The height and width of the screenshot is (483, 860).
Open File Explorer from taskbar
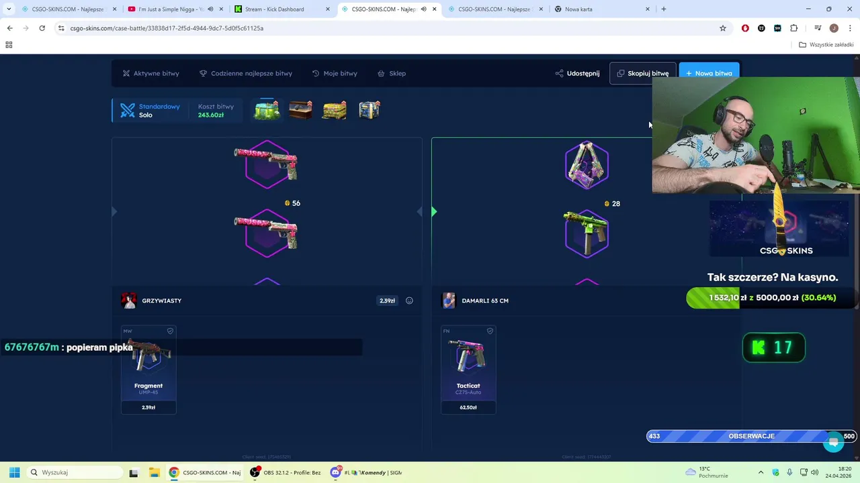153,472
